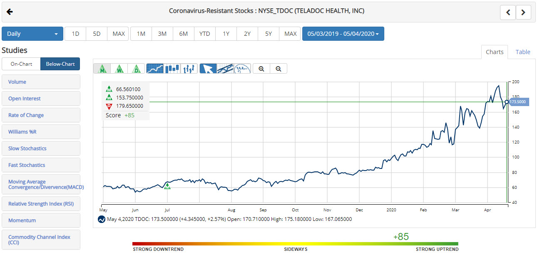540x260 pixels.
Task: Switch to candlestick chart type
Action: [x=172, y=69]
